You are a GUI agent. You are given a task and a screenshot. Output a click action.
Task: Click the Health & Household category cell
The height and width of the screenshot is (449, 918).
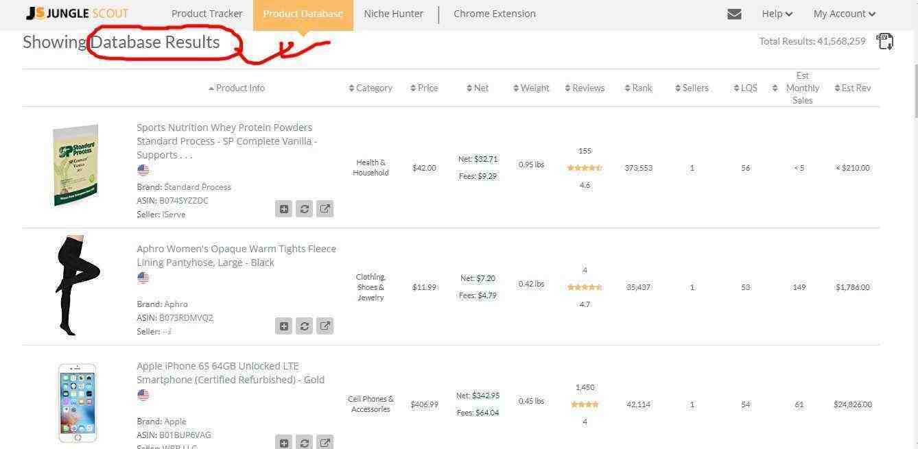click(370, 168)
